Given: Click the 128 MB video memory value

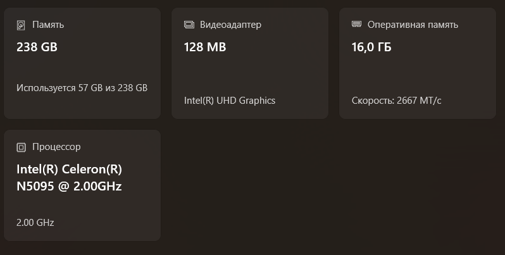Looking at the screenshot, I should 204,47.
